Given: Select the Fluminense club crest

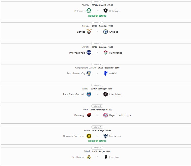Looking at the screenshot, I should [105, 53].
